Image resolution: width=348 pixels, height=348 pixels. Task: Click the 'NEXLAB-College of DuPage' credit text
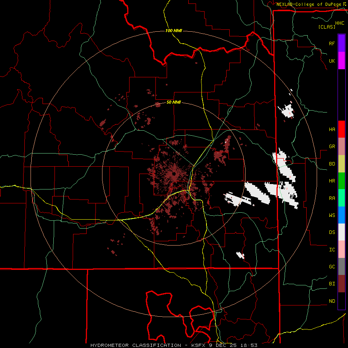(x=309, y=4)
